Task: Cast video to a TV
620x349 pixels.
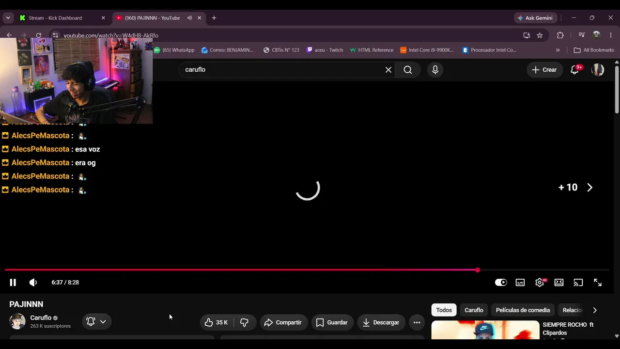Action: [578, 283]
